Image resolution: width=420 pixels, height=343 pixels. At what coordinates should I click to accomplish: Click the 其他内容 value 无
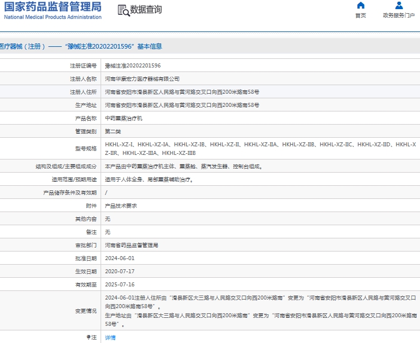(107, 219)
